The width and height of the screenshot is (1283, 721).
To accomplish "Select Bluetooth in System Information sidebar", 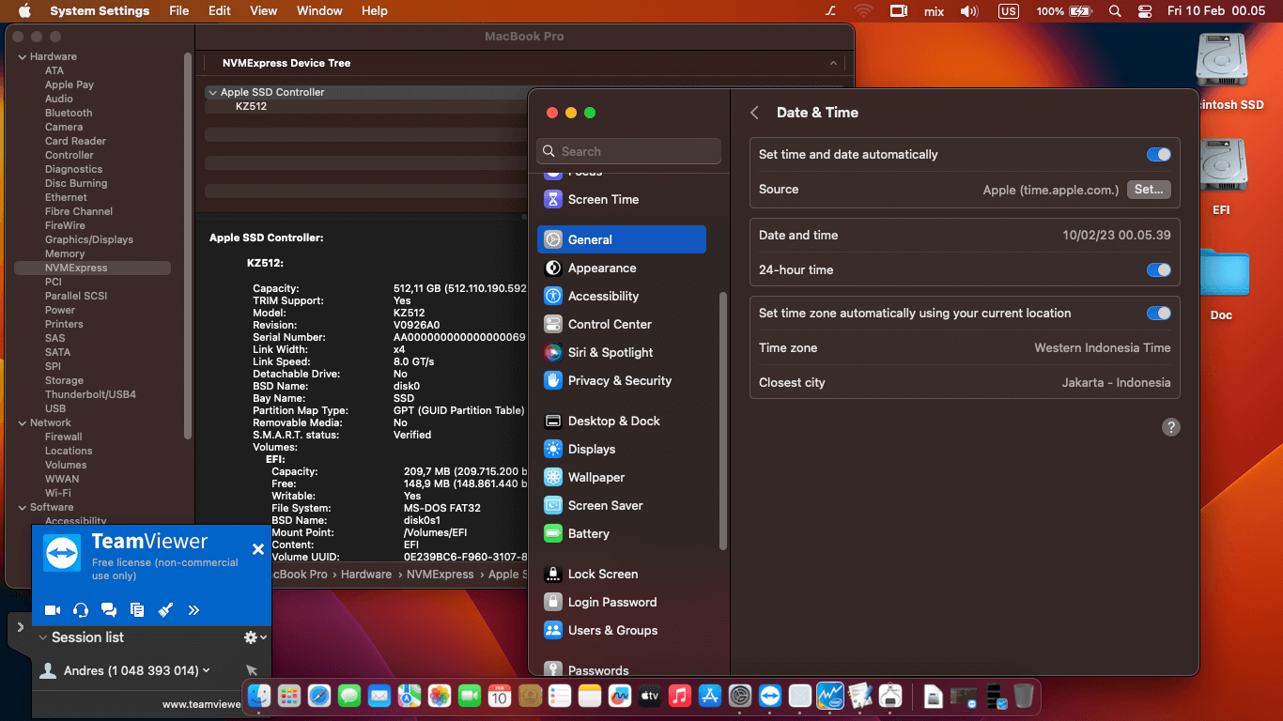I will (69, 113).
